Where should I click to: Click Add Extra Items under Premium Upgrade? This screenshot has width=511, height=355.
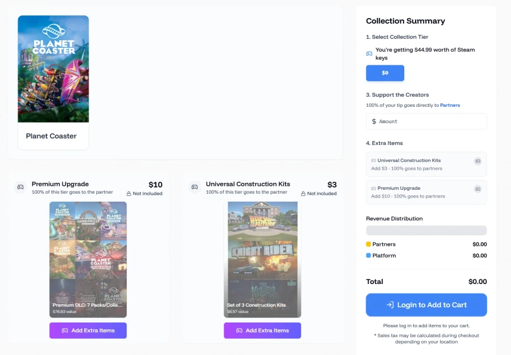[x=88, y=330]
